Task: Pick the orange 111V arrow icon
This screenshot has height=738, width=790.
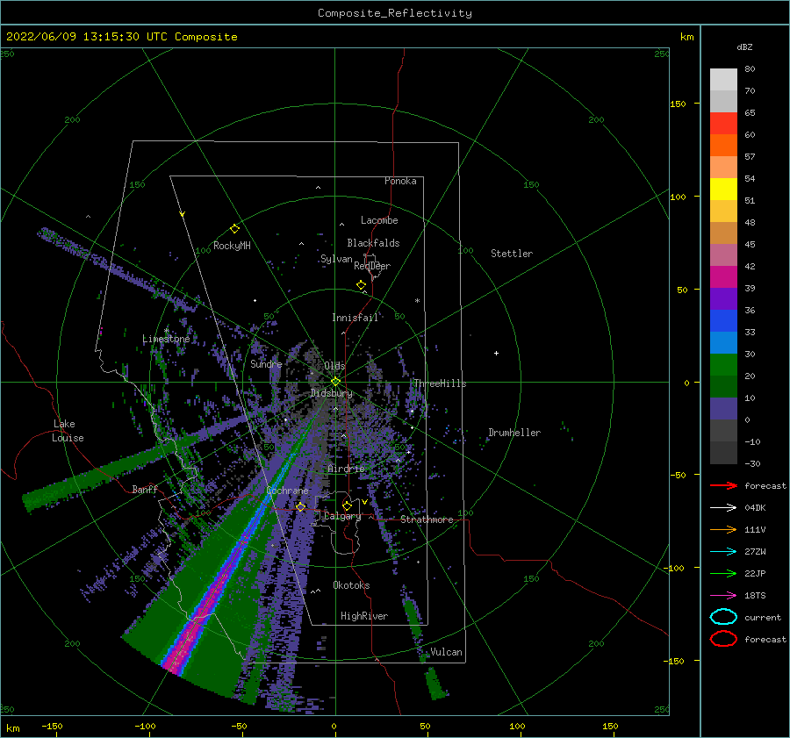Action: tap(723, 529)
